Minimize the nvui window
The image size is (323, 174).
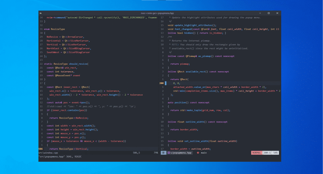point(260,13)
